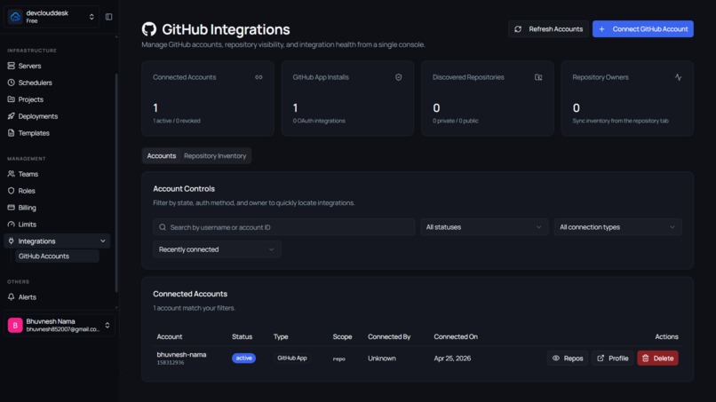This screenshot has width=716, height=402.
Task: Click the bhuvnesh-nama account name
Action: coord(181,355)
